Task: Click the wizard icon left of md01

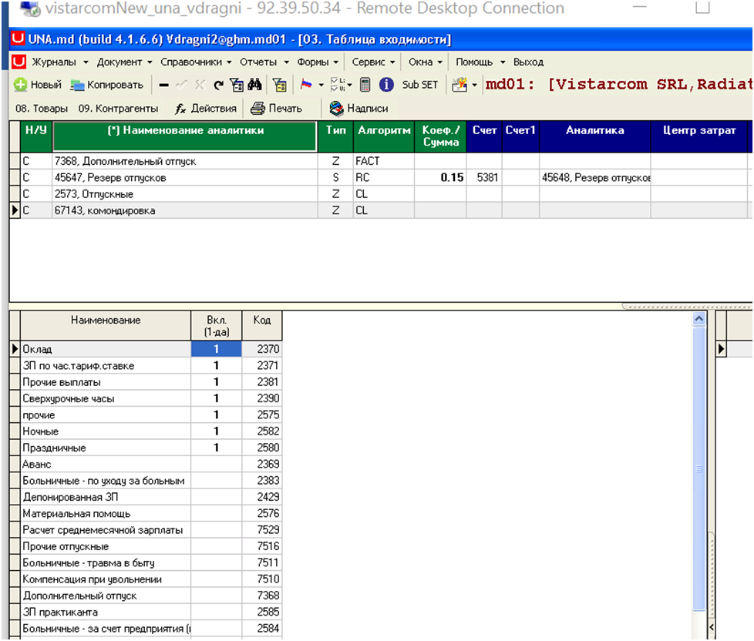Action: point(459,85)
